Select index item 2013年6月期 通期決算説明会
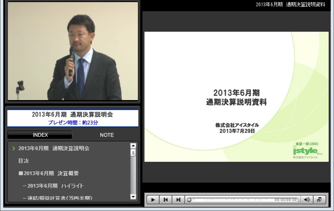The width and height of the screenshot is (334, 211). [54, 148]
